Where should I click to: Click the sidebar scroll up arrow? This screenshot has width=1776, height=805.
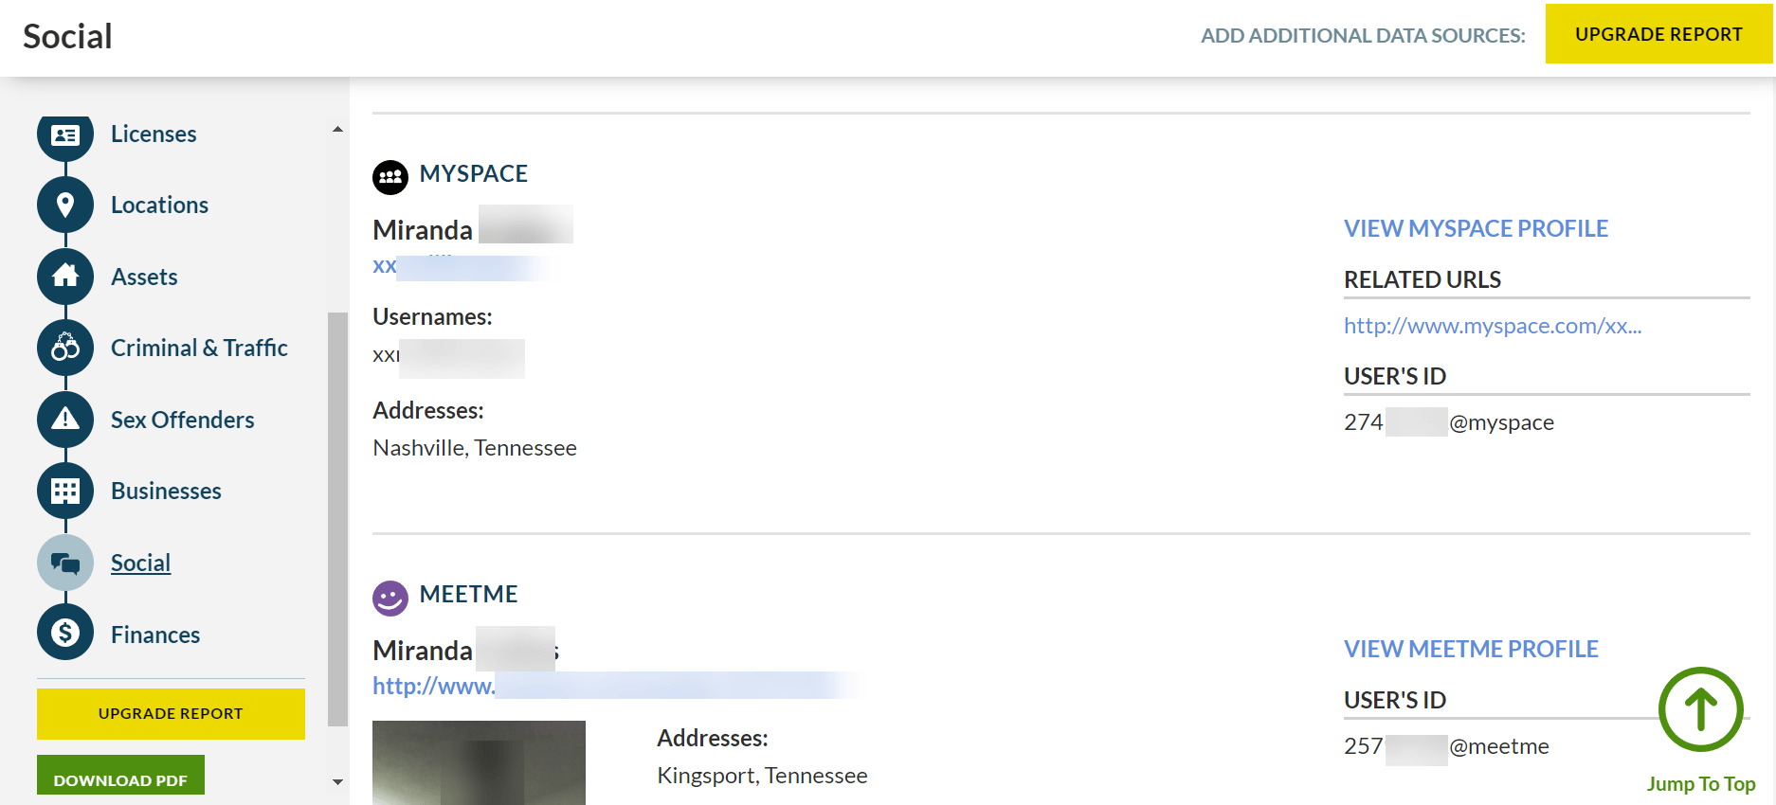click(x=338, y=129)
